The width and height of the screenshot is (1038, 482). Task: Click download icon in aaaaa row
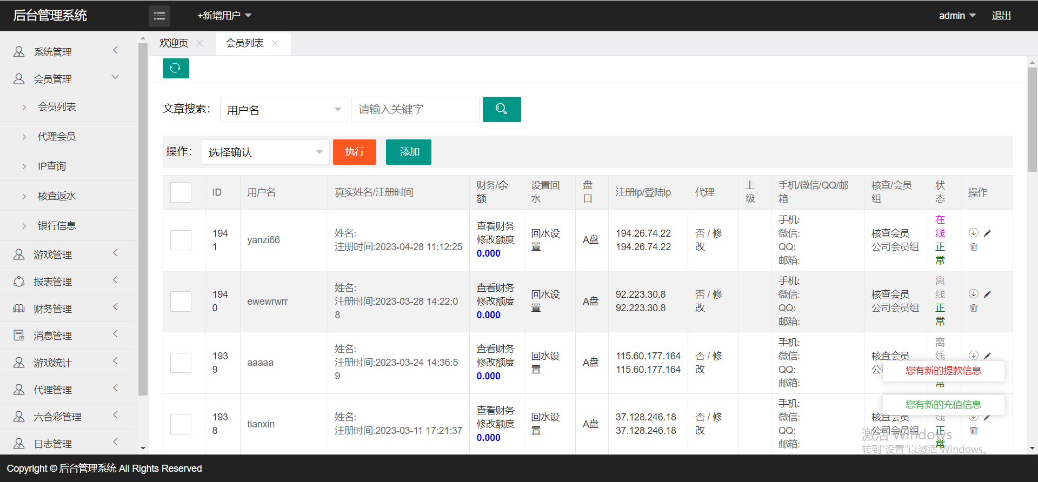point(974,355)
